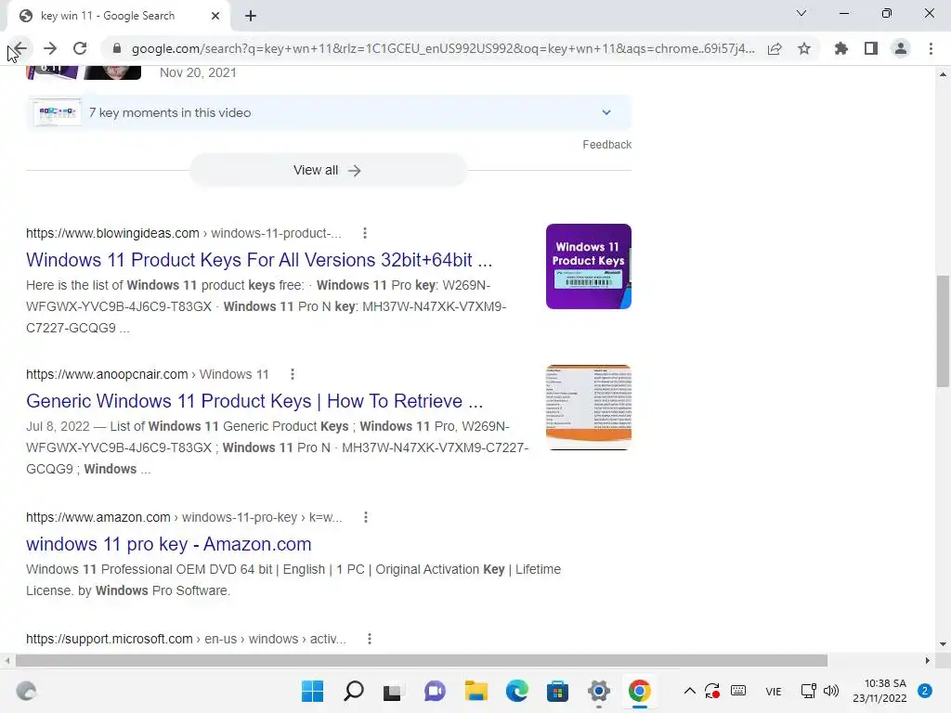Bookmark this page with the star icon
Image resolution: width=951 pixels, height=713 pixels.
(804, 48)
